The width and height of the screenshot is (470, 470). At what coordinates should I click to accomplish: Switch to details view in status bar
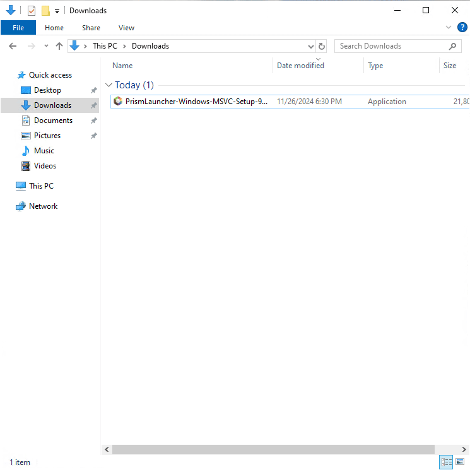click(x=447, y=462)
